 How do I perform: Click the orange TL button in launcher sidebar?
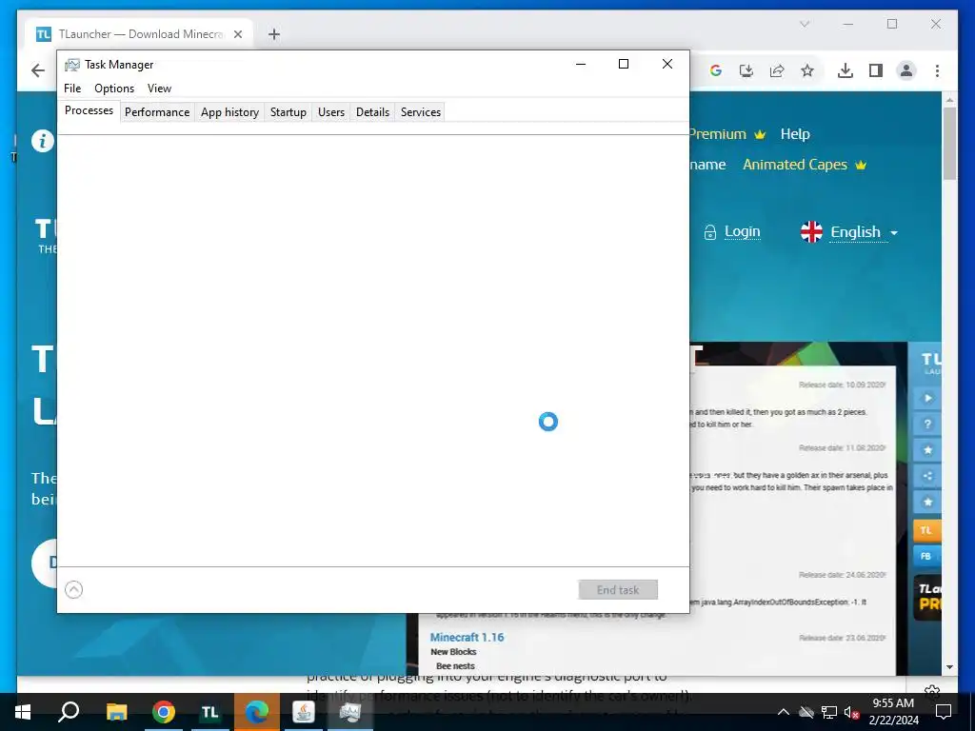tap(926, 530)
